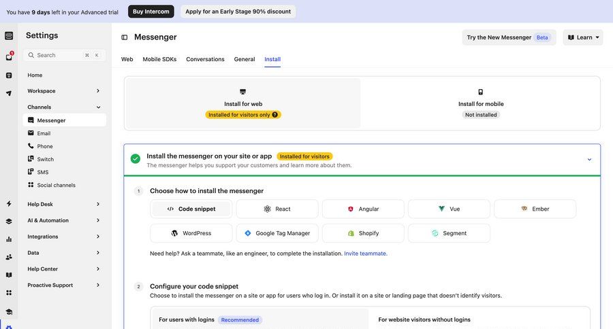Follow the Invite teammate link
Screen dimensions: 613x329
point(366,254)
